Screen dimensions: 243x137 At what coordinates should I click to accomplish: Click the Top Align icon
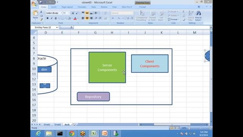coord(83,13)
